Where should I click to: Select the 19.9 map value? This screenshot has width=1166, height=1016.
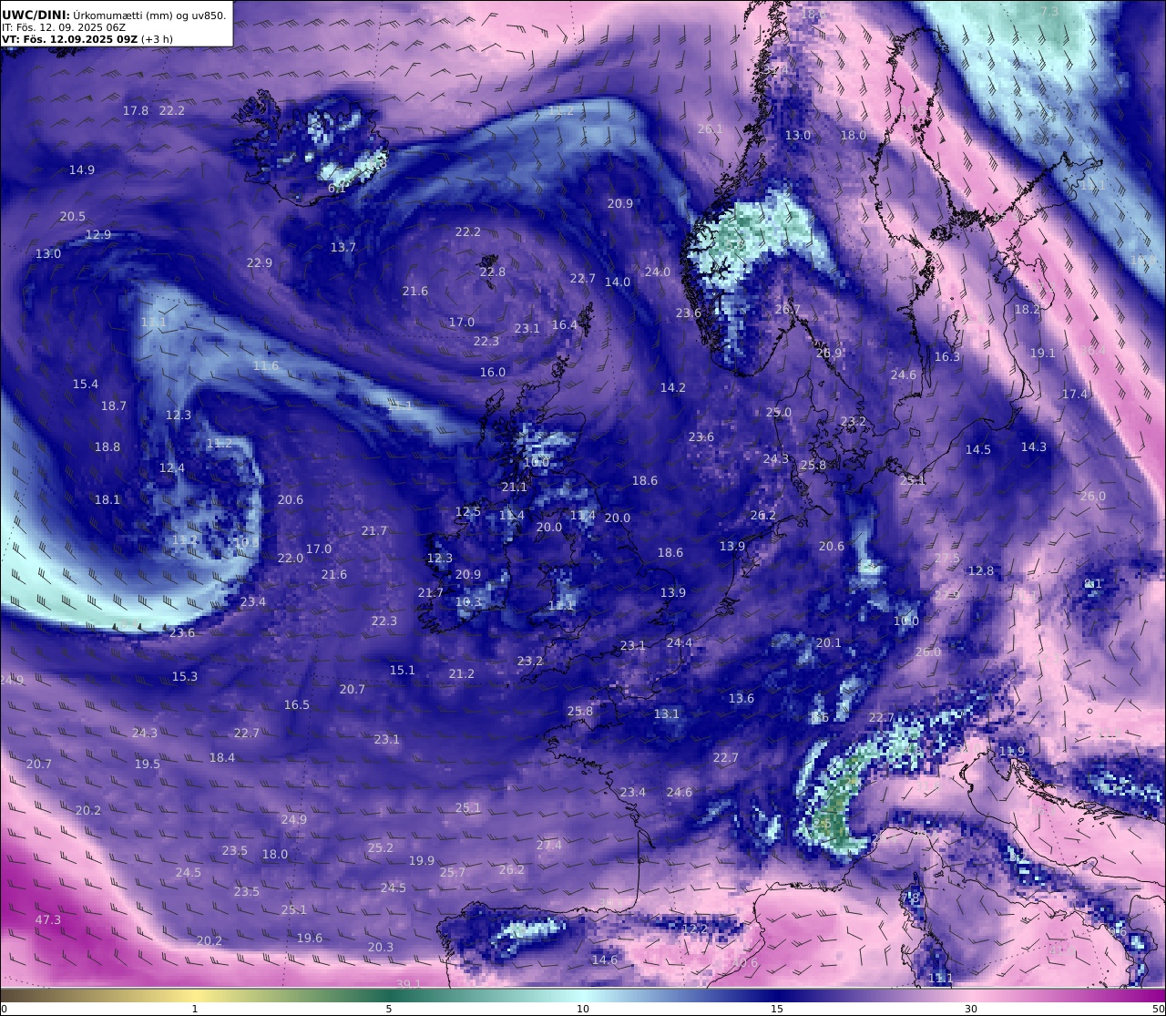422,861
